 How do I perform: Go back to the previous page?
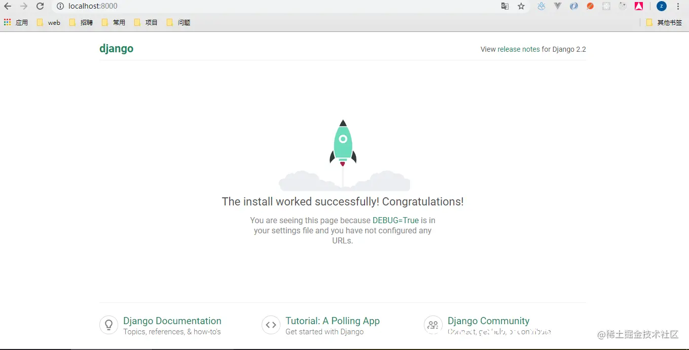coord(8,6)
